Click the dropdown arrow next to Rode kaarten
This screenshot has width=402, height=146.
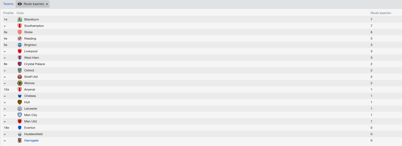[47, 4]
